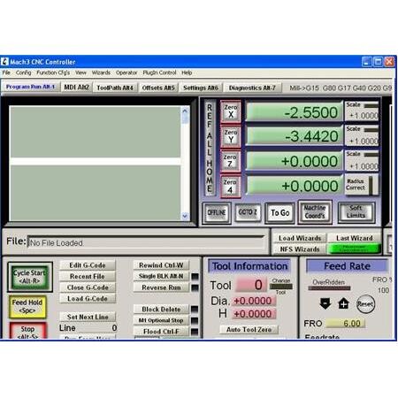Click the Zero 4 axis button
The width and height of the screenshot is (398, 398).
coord(231,186)
